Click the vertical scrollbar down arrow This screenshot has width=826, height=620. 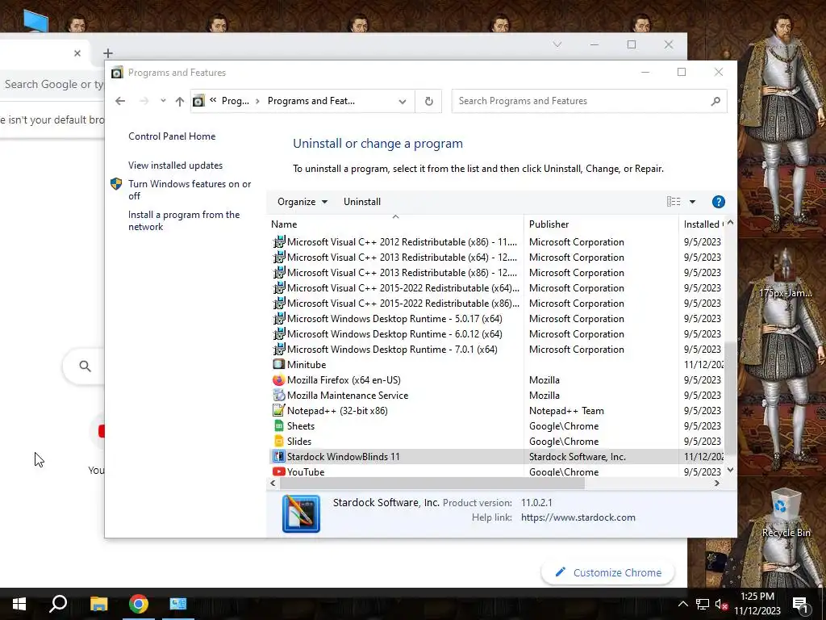tap(730, 470)
